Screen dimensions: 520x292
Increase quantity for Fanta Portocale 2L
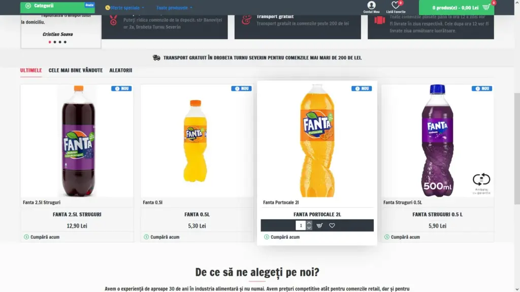(309, 223)
